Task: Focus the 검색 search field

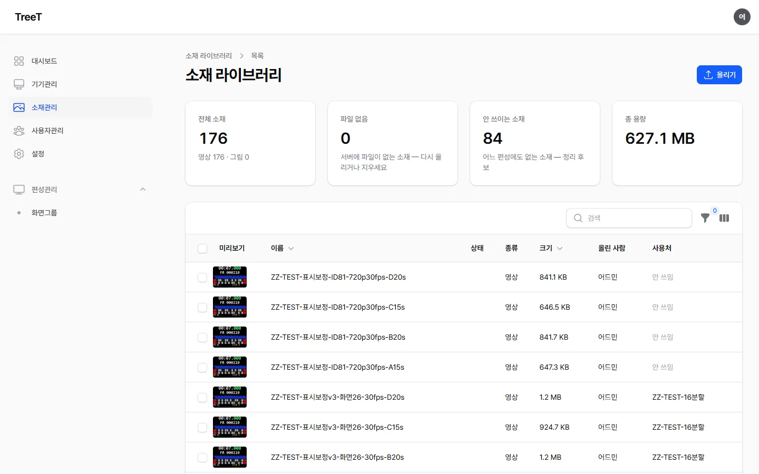Action: coord(629,218)
